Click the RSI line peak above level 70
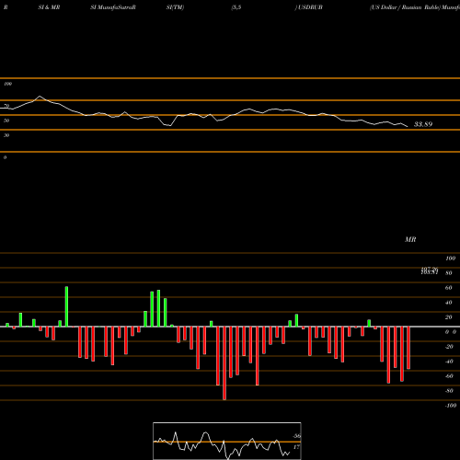Viewport: 460px width, 460px height. 40,96
